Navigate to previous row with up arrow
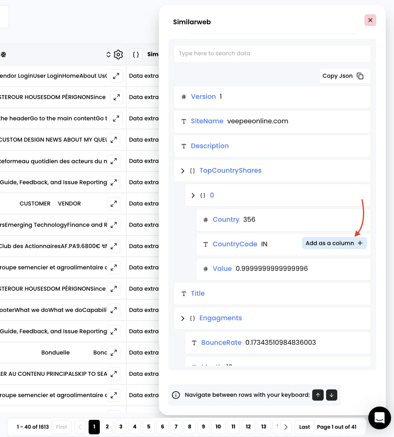 click(318, 395)
